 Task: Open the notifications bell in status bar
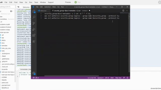tap(128, 78)
